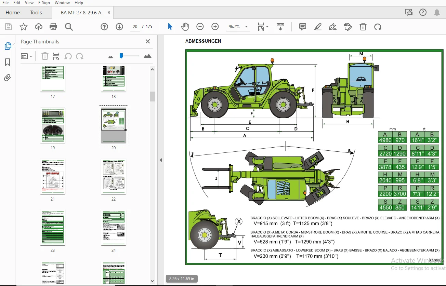Click the Save file icon
446x286 pixels.
coord(9,27)
